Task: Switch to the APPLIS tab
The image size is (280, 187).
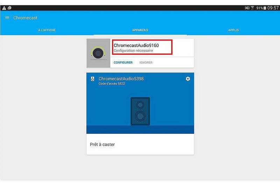Action: click(233, 30)
